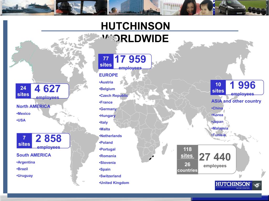Click Belgium in the Europe list
Viewport: 269px width, 201px height.
point(107,89)
